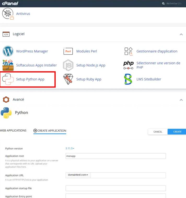Open the Antivirus icon

[8, 14]
